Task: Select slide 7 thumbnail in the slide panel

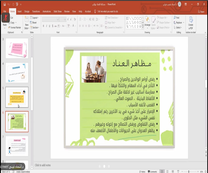Action: pyautogui.click(x=17, y=146)
